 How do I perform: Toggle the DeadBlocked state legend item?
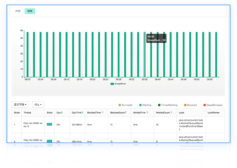(x=213, y=105)
